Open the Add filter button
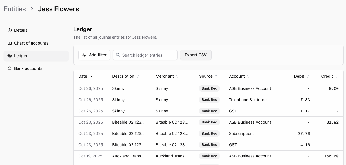Image resolution: width=346 pixels, height=165 pixels. tap(94, 55)
